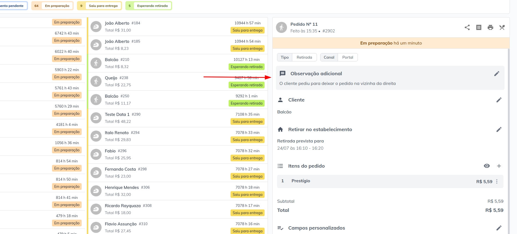
Task: Click the Observação adicional comment icon
Action: click(x=283, y=74)
